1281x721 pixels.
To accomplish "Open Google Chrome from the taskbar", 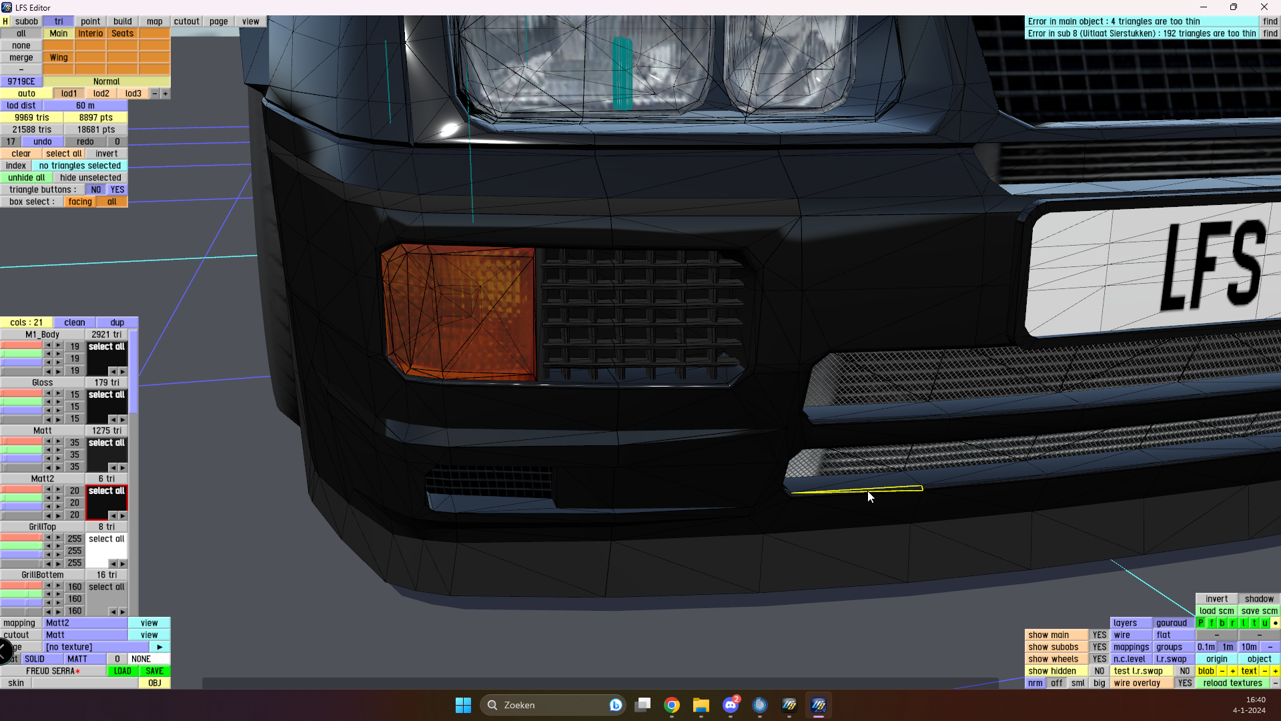I will click(672, 705).
